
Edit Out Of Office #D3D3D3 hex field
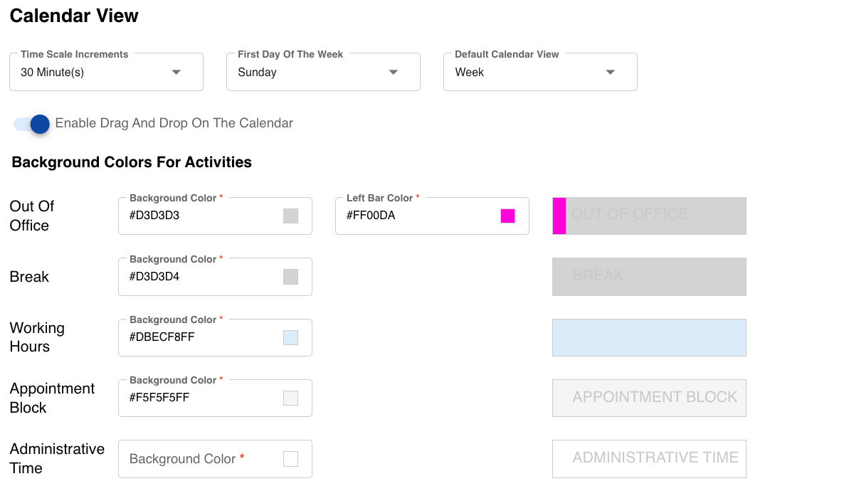[x=199, y=216]
